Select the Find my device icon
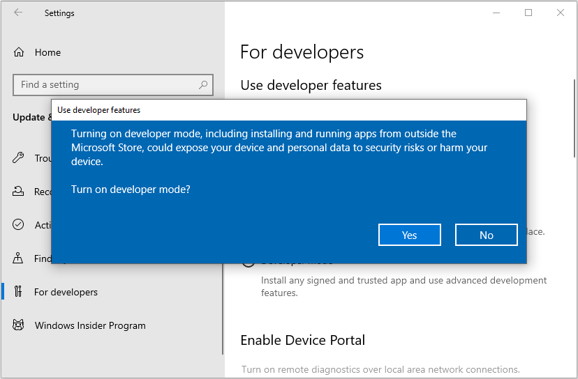 coord(18,258)
